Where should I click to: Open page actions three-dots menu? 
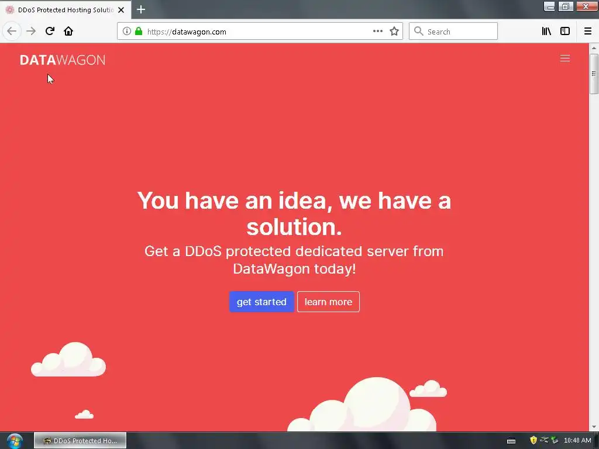(378, 32)
